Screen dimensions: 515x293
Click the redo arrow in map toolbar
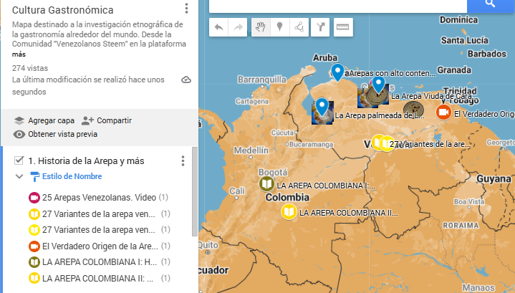(238, 27)
